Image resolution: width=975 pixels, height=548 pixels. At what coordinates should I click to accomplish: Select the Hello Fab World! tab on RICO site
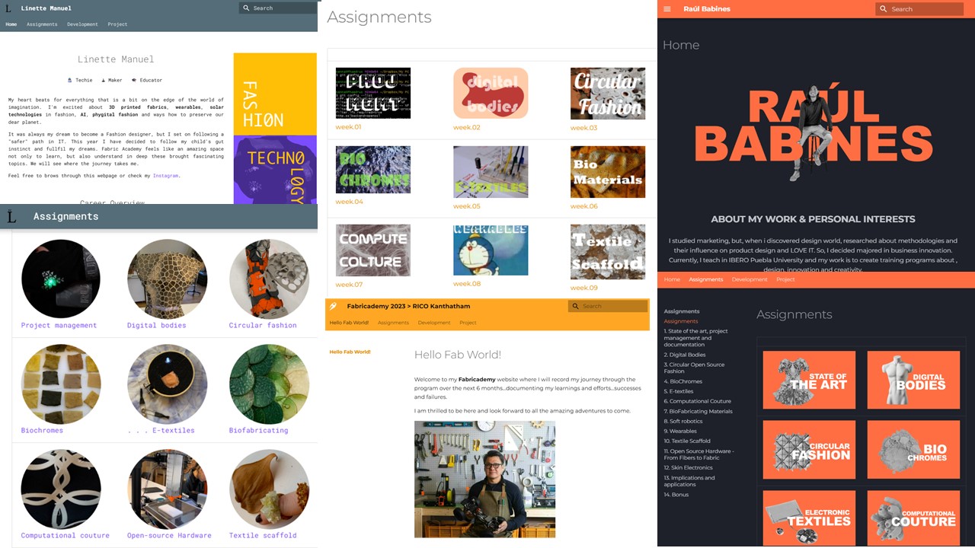tap(349, 323)
